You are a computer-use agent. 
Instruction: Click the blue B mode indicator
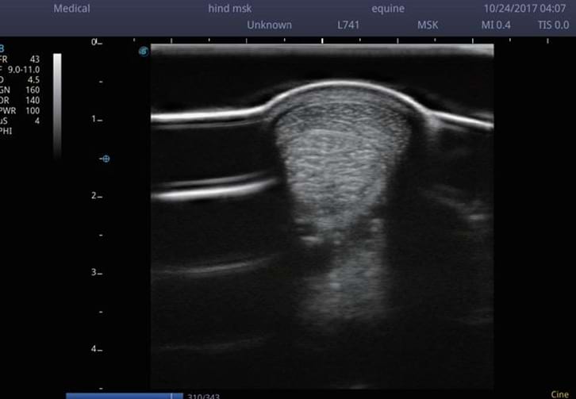pyautogui.click(x=2, y=48)
